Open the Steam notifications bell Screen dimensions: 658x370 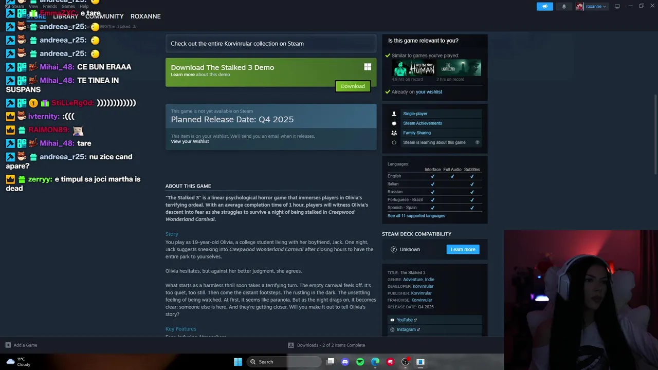coord(564,6)
